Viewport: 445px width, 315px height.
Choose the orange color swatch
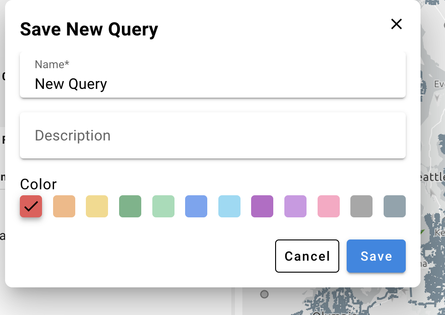pos(64,206)
